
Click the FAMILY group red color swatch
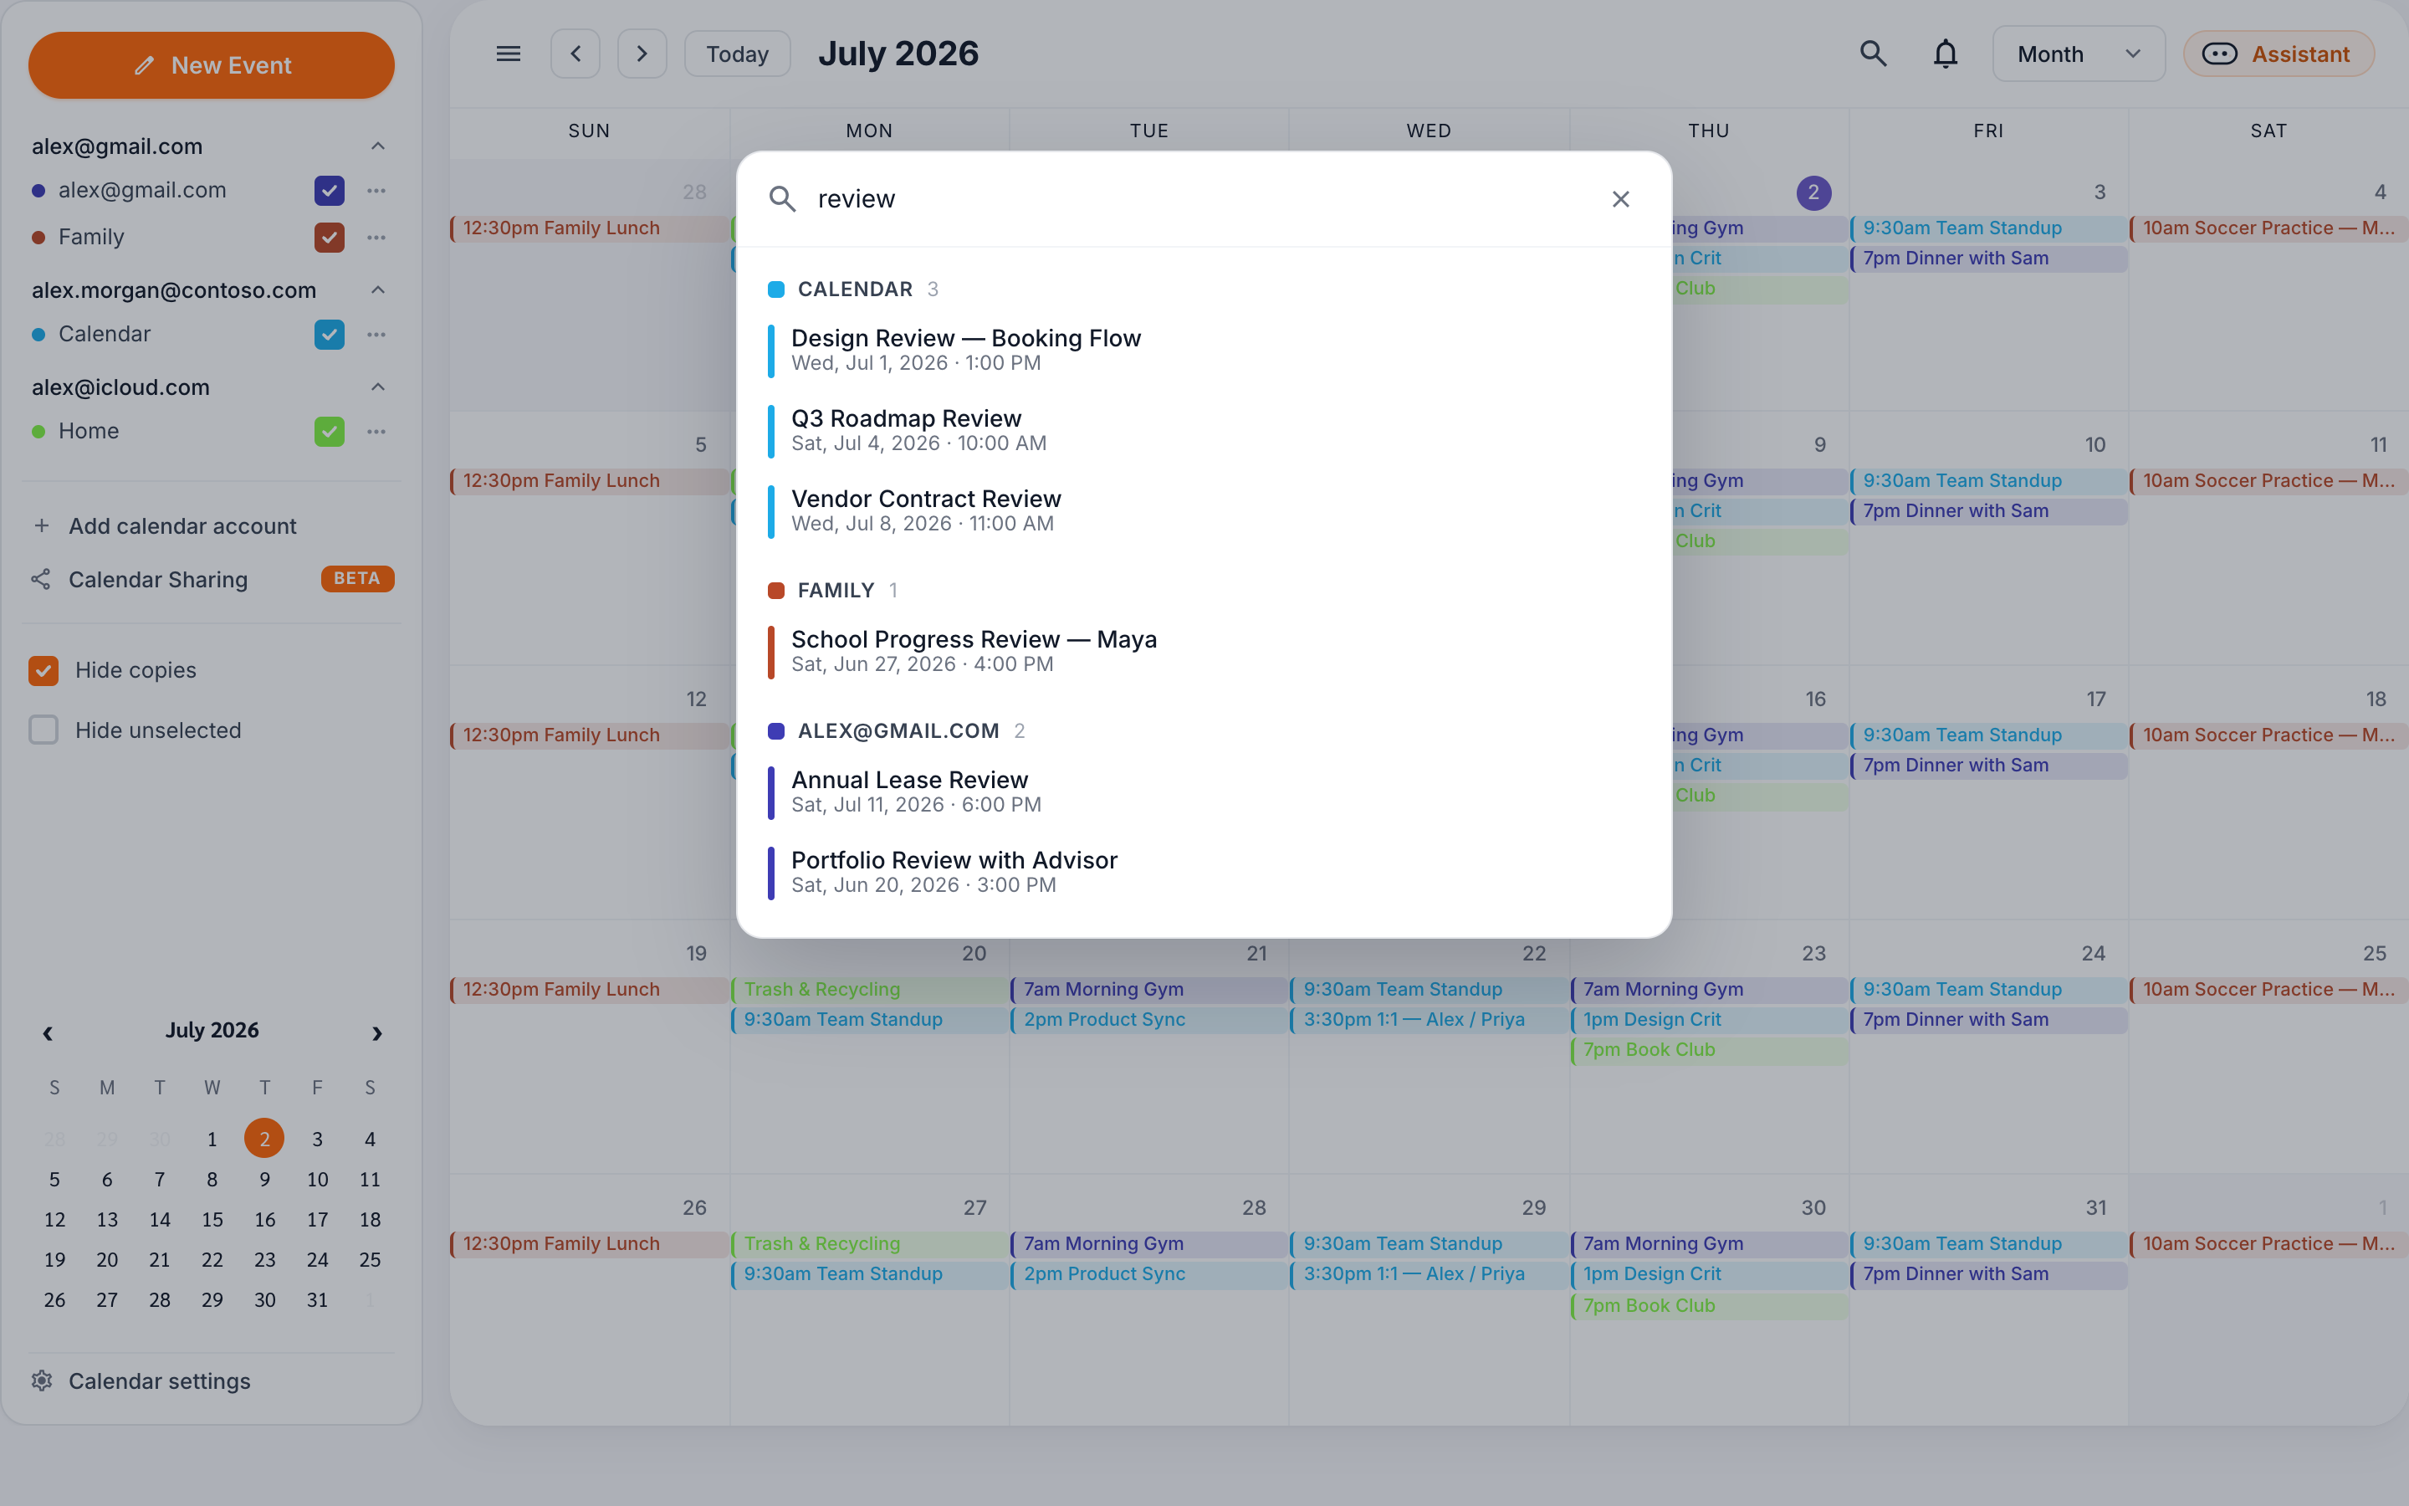776,591
